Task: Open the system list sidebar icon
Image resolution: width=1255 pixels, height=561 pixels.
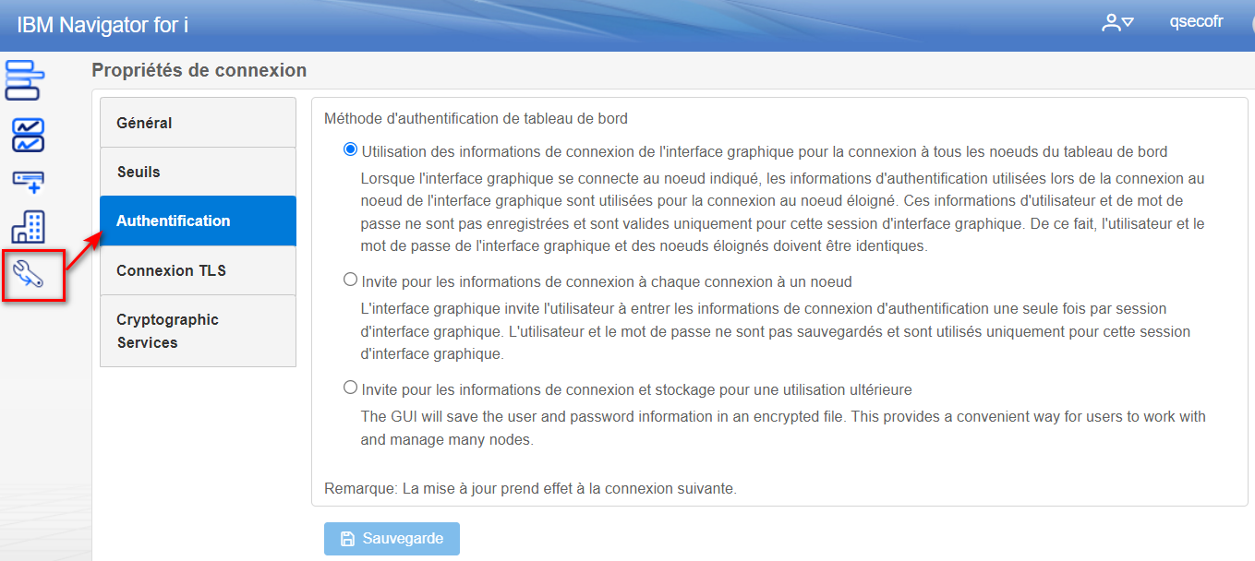Action: (x=24, y=80)
